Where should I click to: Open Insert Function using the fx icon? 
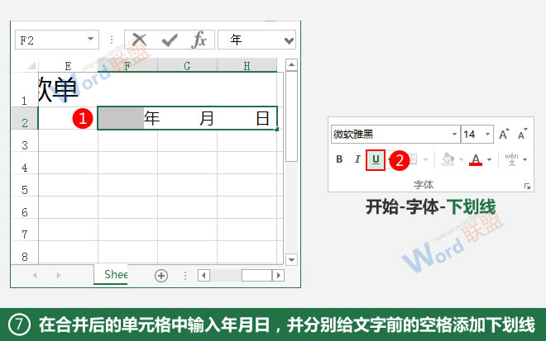click(x=199, y=40)
